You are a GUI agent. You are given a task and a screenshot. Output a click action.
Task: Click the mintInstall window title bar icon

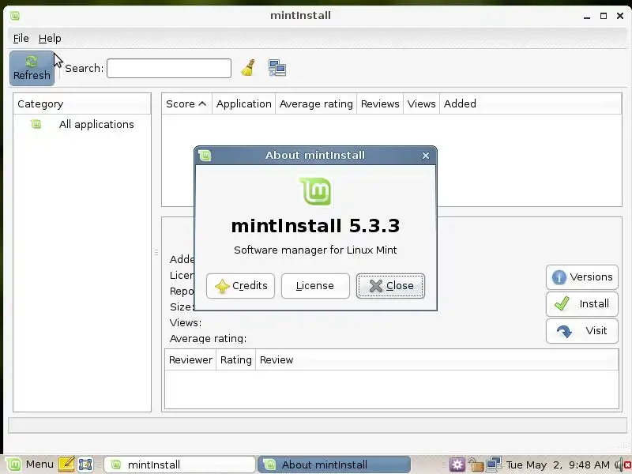15,16
